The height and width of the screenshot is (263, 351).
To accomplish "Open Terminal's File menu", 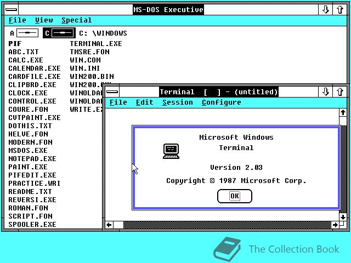I will point(118,102).
